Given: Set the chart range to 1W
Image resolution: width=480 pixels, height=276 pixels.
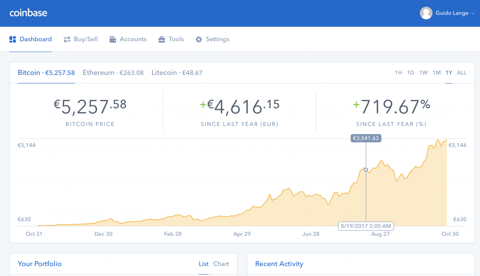Looking at the screenshot, I should pos(423,73).
